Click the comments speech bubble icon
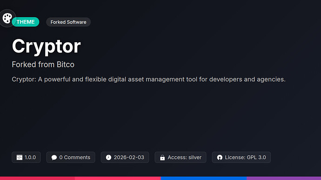The image size is (321, 180). pos(54,157)
